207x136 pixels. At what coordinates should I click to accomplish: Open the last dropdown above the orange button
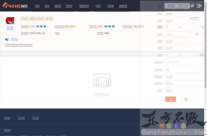184,90
